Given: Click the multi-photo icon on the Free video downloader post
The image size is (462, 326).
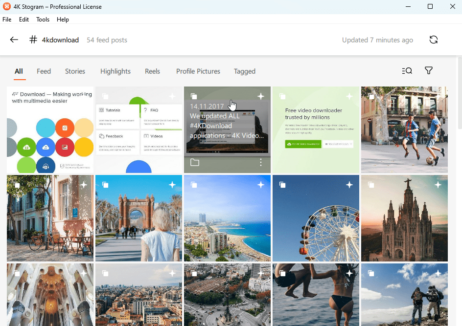Looking at the screenshot, I should coord(282,96).
